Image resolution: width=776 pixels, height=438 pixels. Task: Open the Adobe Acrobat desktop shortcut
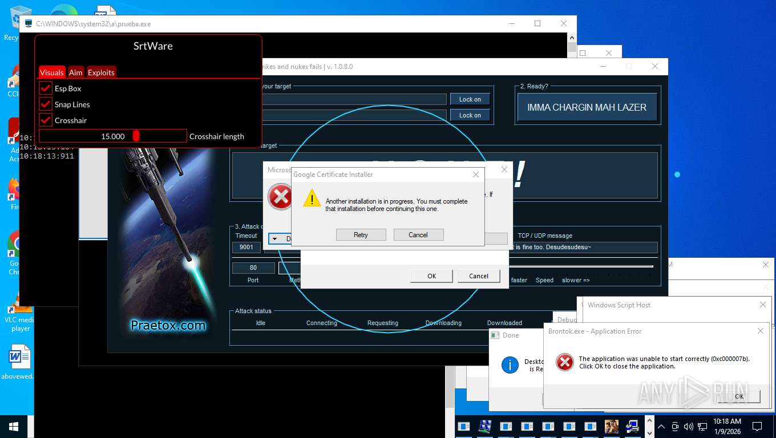(x=15, y=140)
